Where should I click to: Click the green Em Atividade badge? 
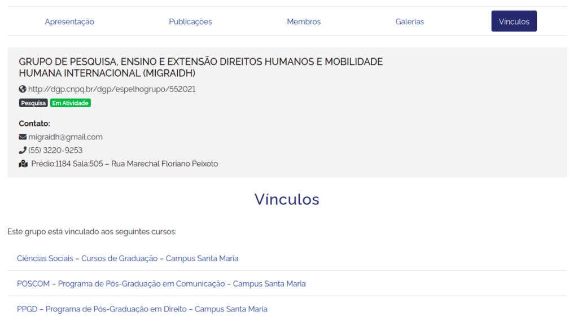pyautogui.click(x=71, y=103)
